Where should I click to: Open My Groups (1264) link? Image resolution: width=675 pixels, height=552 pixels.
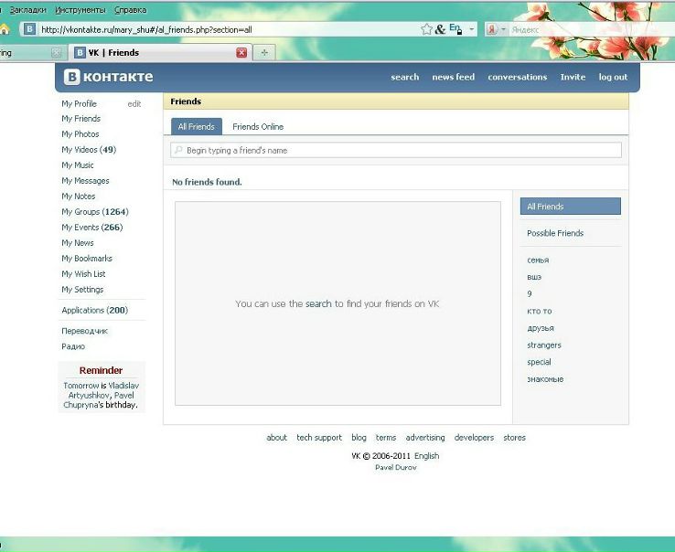tap(95, 212)
